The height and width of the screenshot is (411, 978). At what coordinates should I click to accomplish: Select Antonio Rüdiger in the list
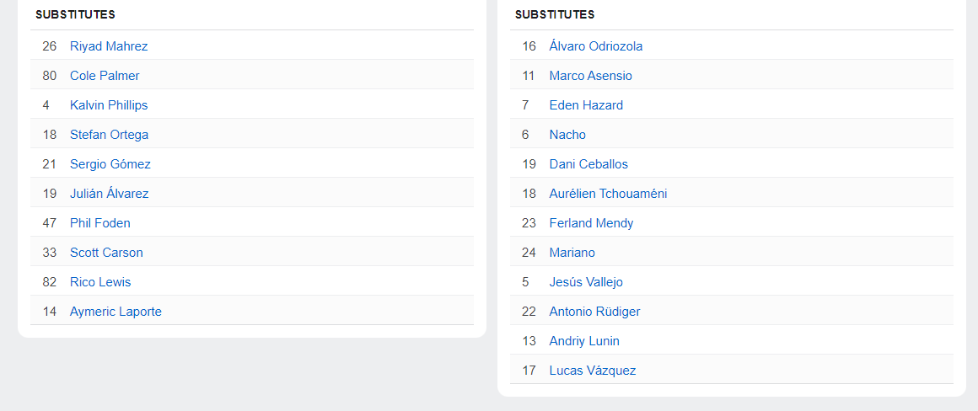(x=594, y=312)
